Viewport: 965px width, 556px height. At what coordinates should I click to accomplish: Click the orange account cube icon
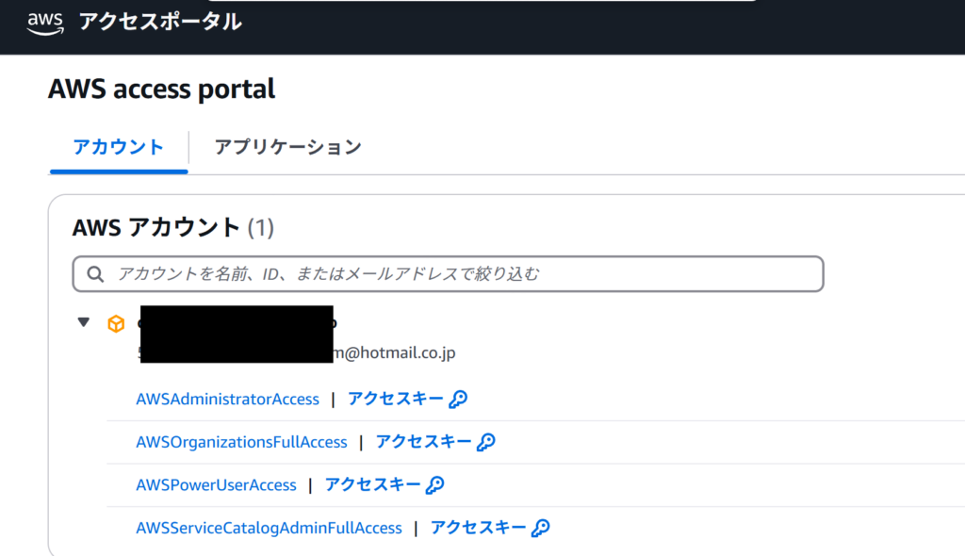pyautogui.click(x=116, y=323)
